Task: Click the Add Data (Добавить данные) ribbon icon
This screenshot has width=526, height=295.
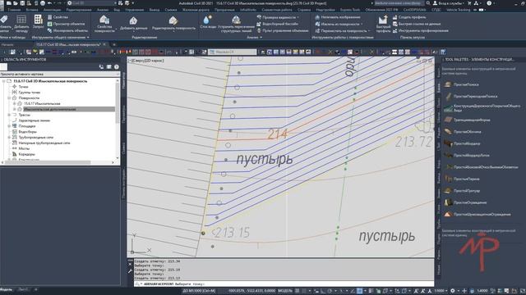Action: [133, 21]
